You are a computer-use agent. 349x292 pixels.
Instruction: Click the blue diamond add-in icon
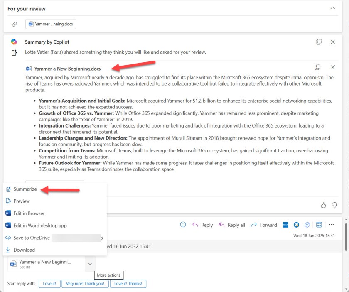pos(307,225)
